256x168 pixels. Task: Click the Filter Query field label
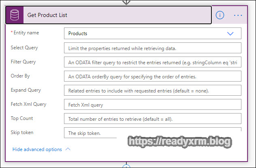pyautogui.click(x=23, y=62)
